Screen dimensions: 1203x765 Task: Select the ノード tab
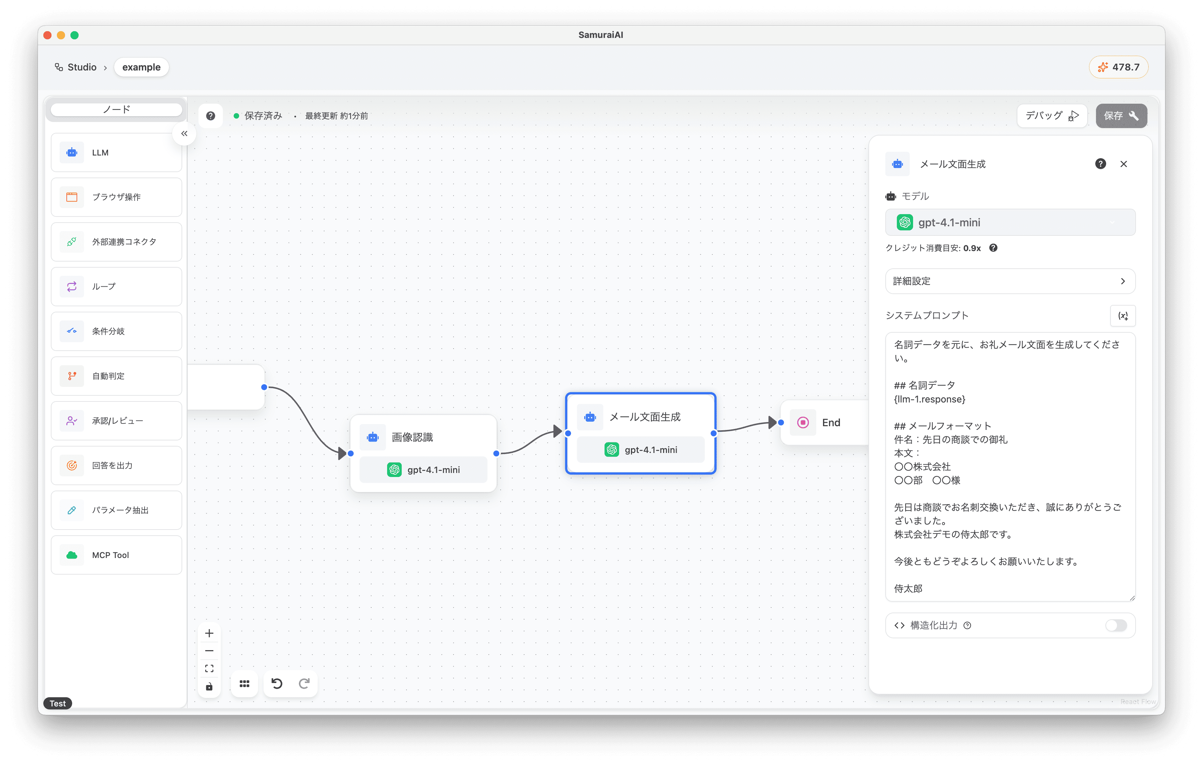point(117,109)
